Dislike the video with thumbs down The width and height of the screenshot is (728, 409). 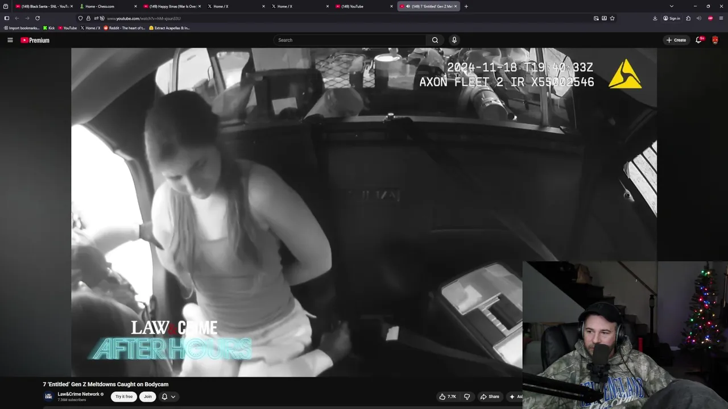[x=467, y=397]
